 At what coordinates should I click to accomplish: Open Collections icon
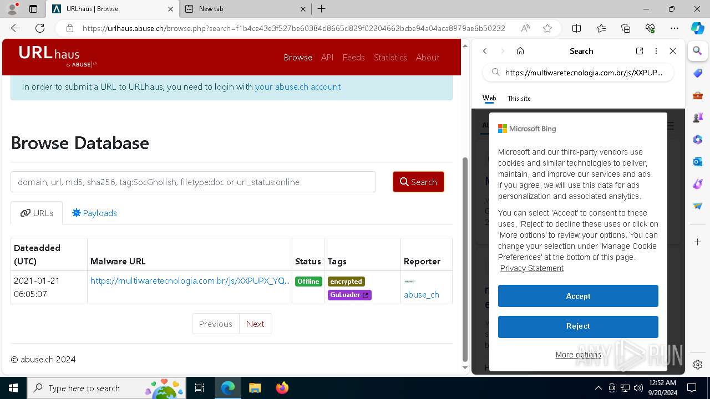(626, 28)
